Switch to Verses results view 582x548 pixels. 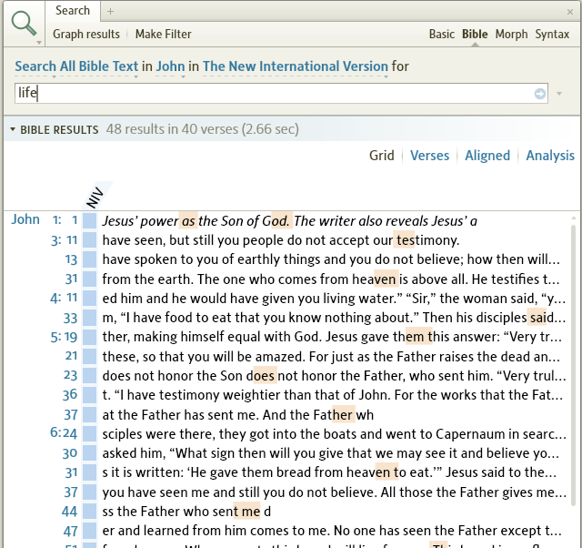[429, 156]
